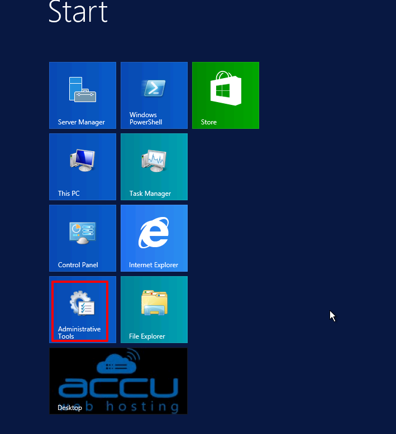396x434 pixels.
Task: Open the Control Panel icon
Action: click(83, 233)
